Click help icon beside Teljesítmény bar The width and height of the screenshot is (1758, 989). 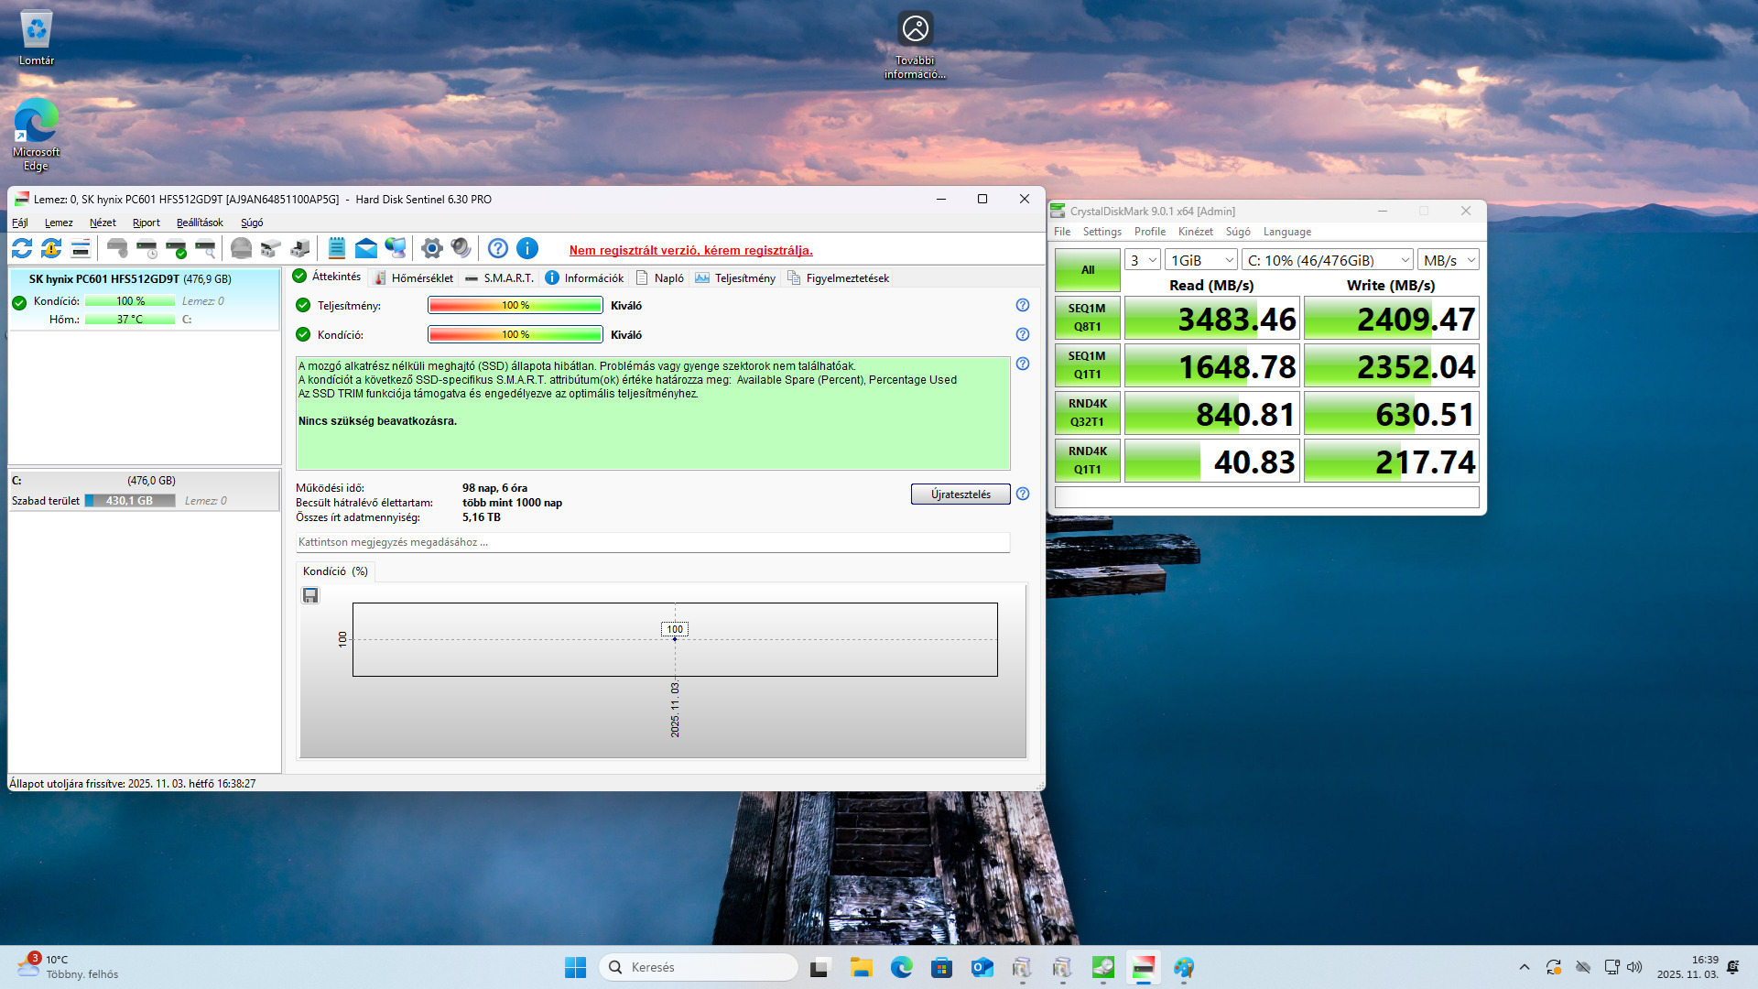[1023, 305]
